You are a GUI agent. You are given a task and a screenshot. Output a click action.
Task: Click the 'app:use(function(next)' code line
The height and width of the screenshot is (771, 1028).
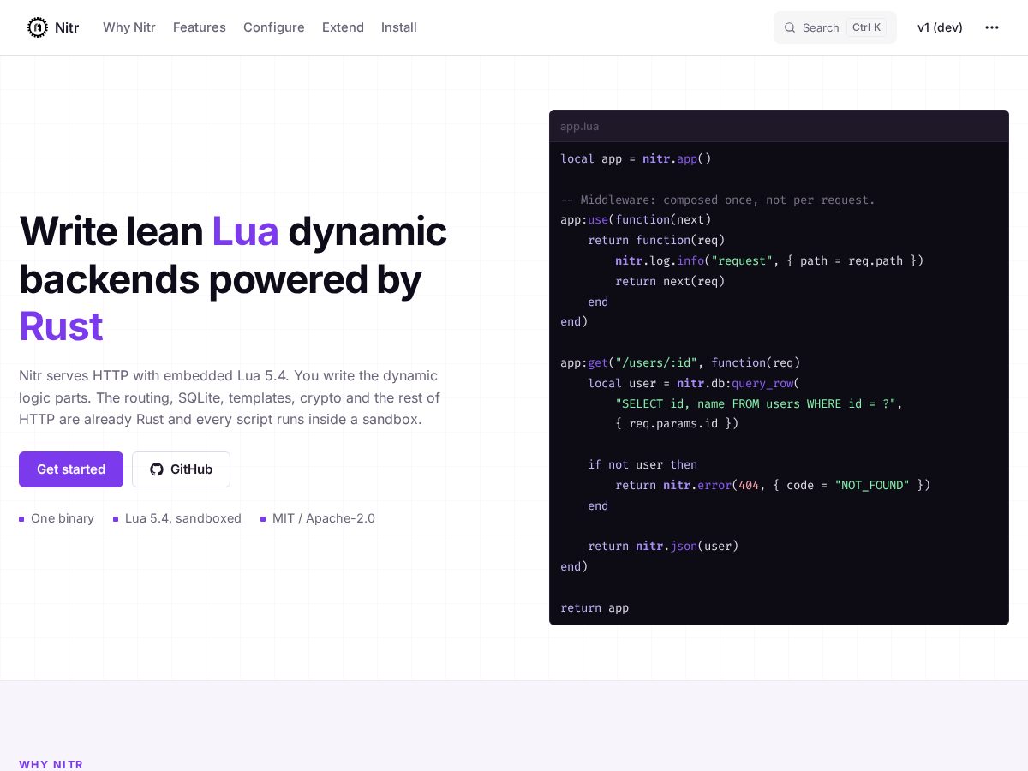(x=636, y=219)
